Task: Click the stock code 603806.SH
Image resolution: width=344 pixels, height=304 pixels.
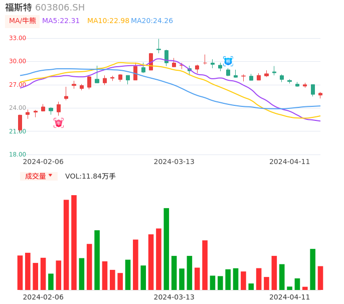Action: point(60,8)
